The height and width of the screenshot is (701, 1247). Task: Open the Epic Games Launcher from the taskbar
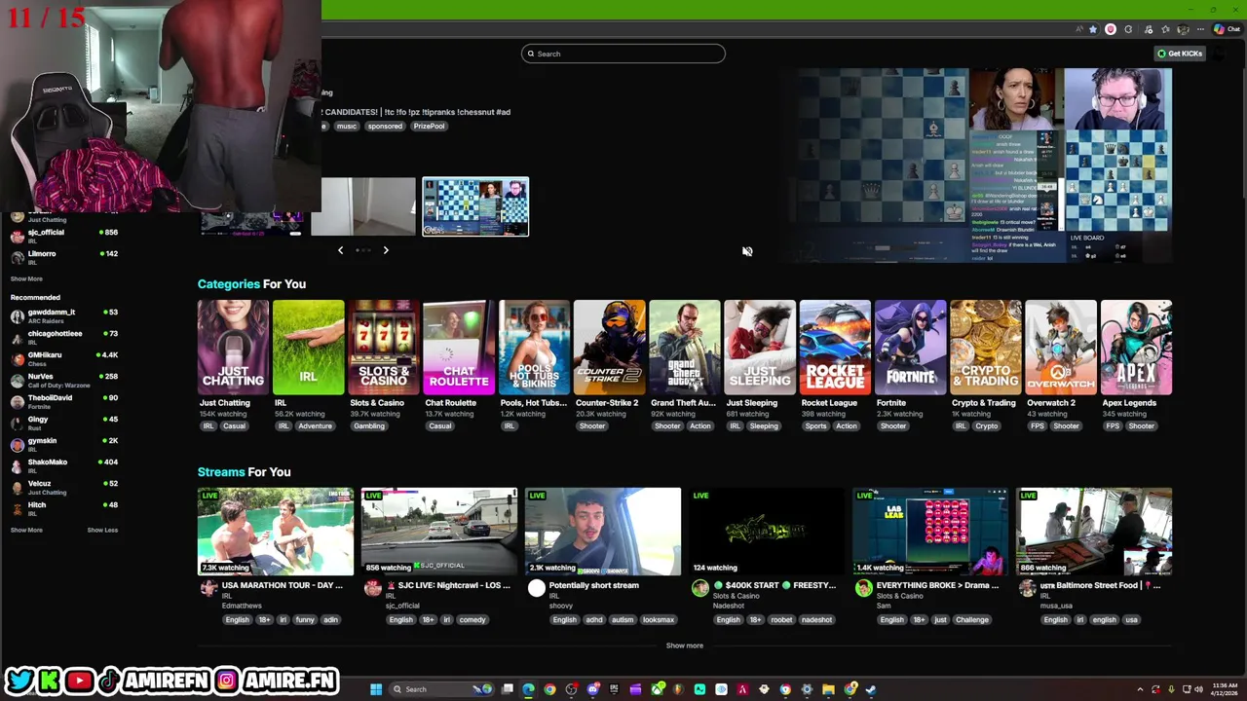click(614, 689)
